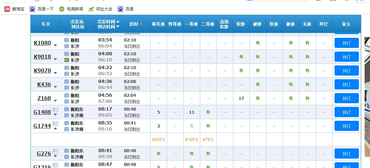Open the 百度一下 bookmark
The height and width of the screenshot is (168, 370).
tap(42, 9)
